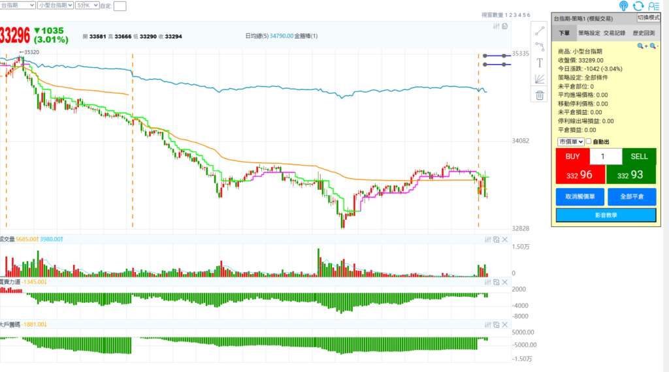This screenshot has height=372, width=669.
Task: Pick the fan lines drawing tool
Action: tap(540, 79)
